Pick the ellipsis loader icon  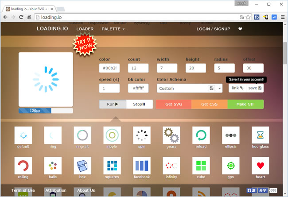[x=231, y=135]
